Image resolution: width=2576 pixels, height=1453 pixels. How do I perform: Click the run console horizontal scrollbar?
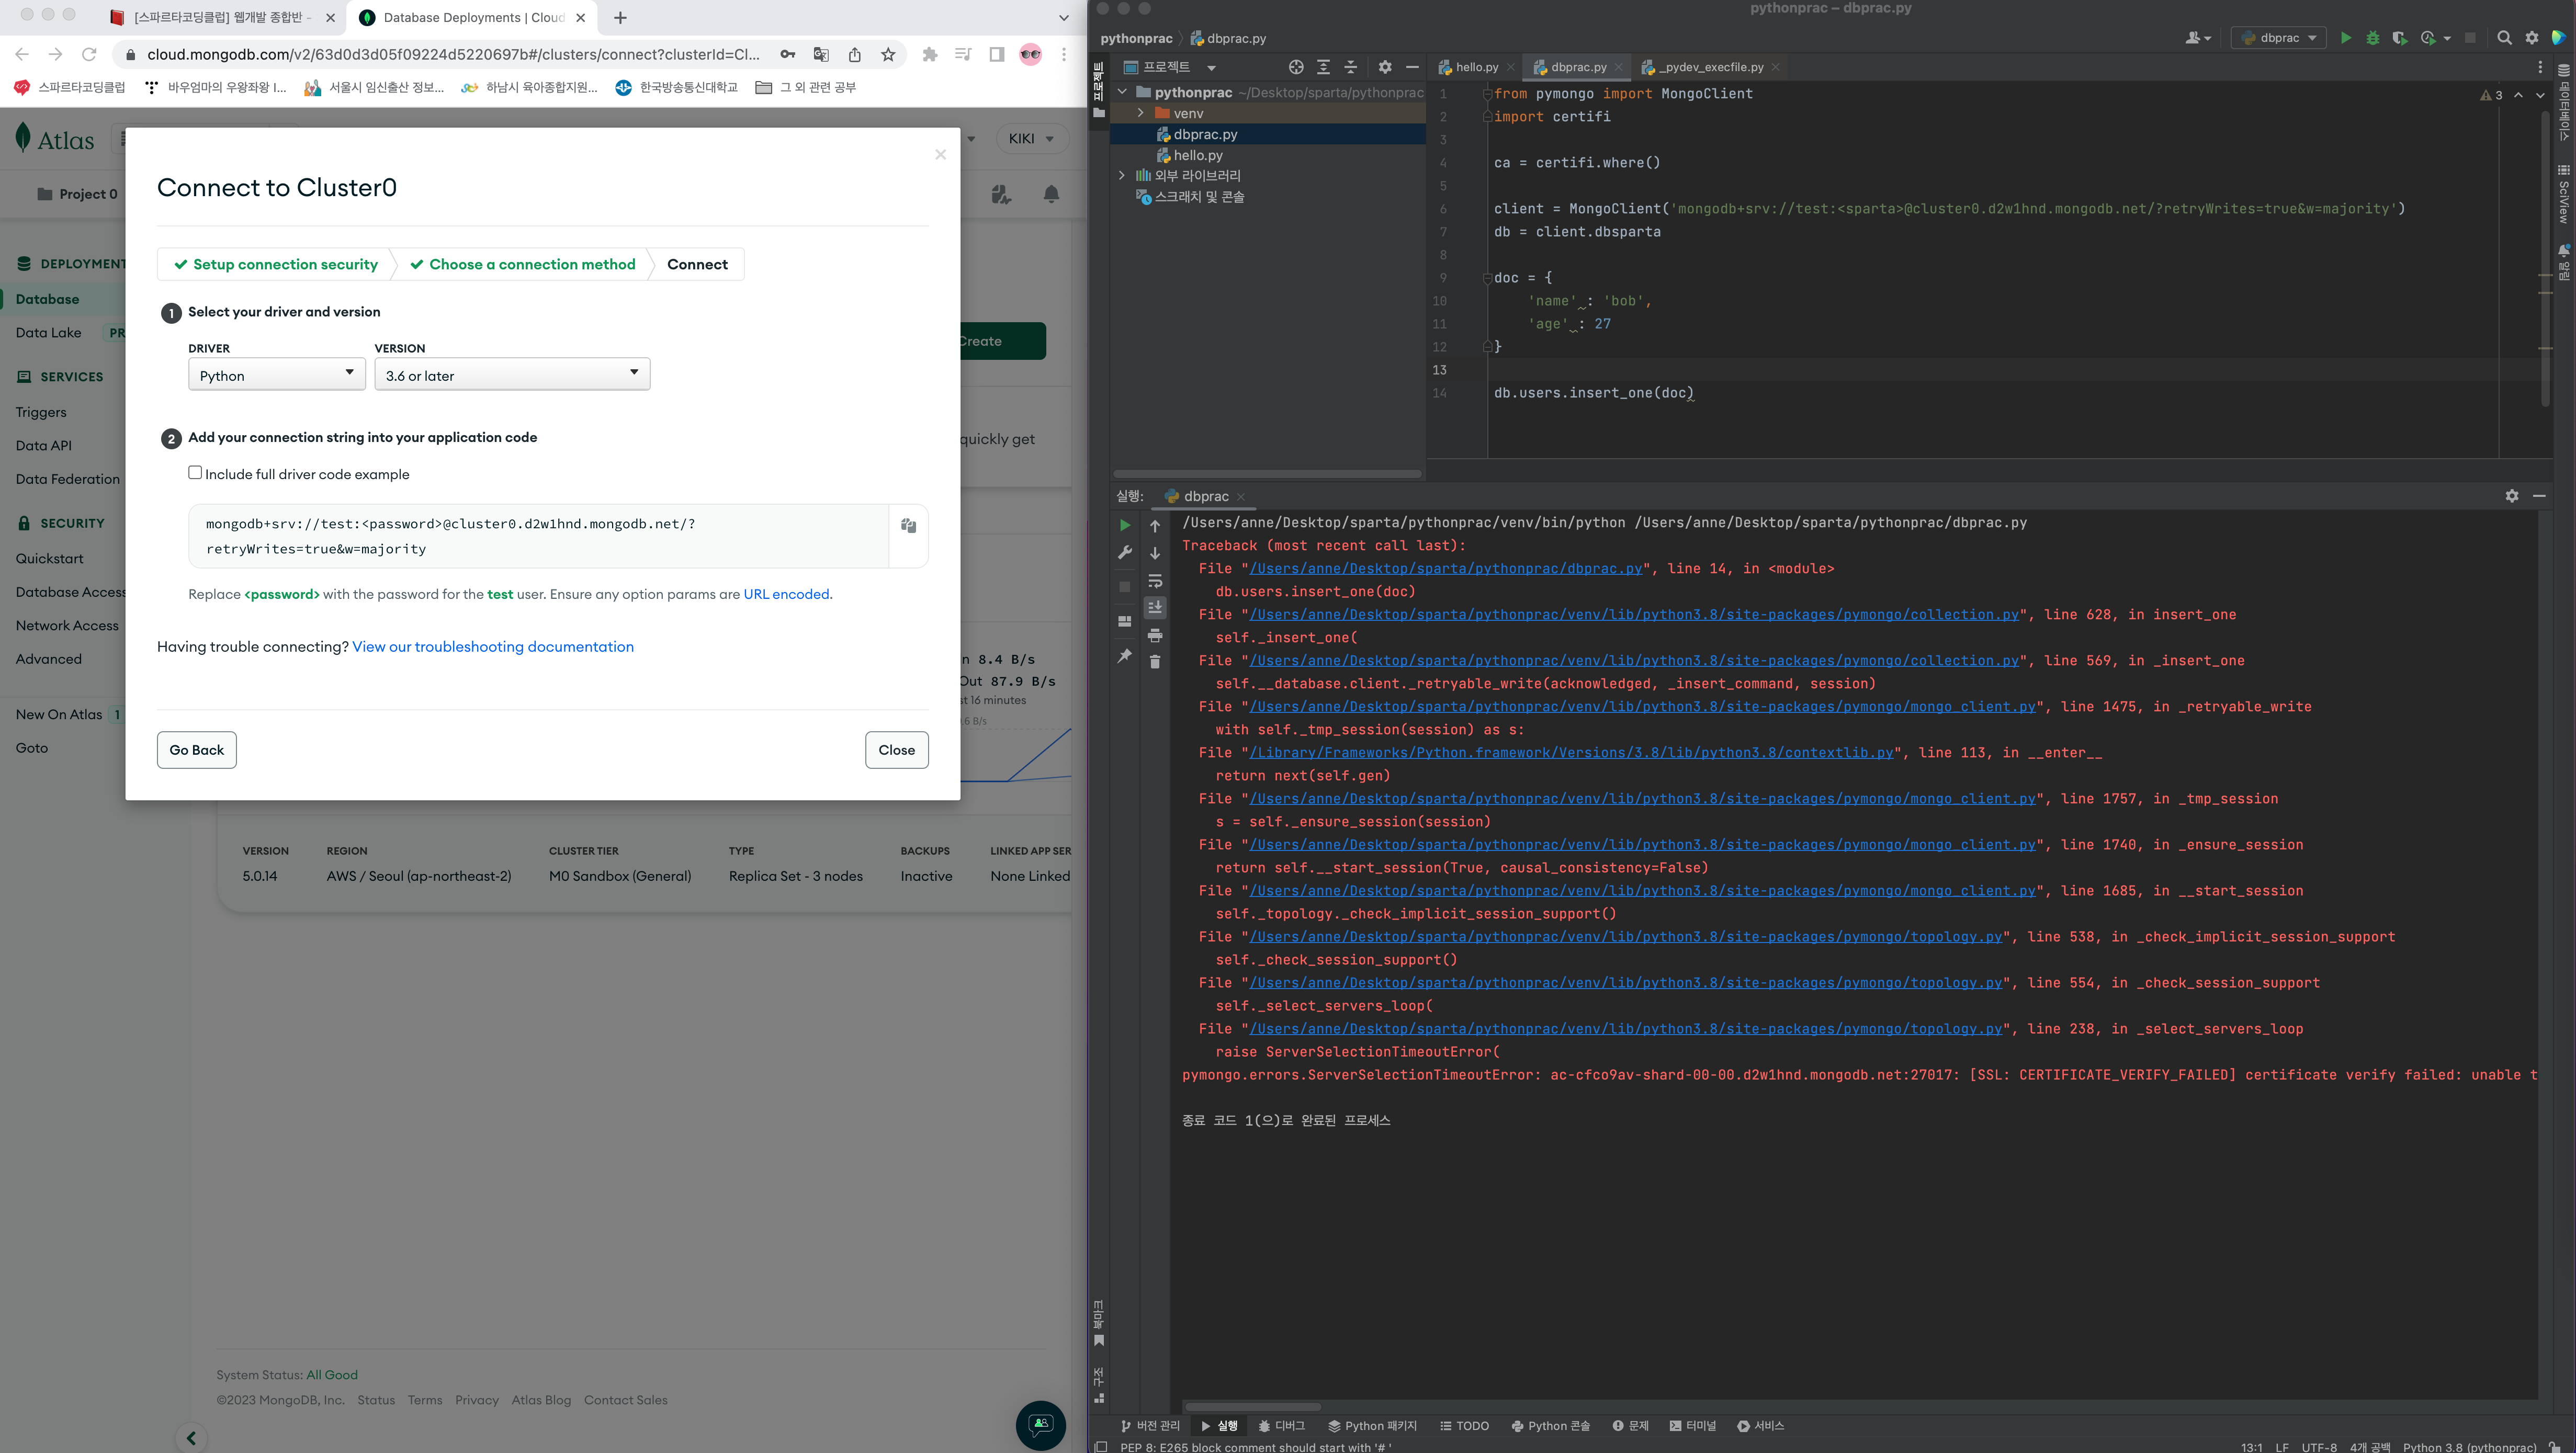point(1252,1406)
